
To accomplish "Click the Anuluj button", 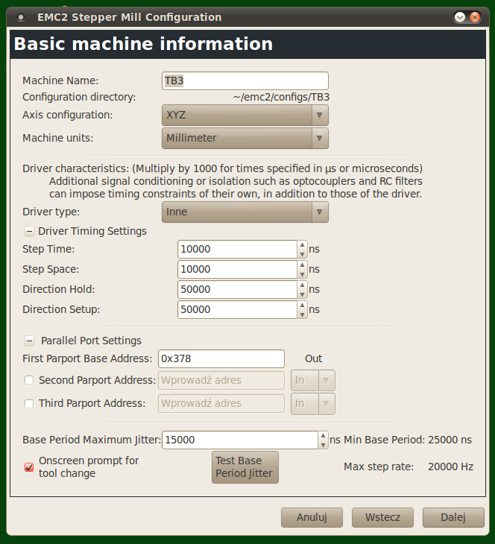I will pyautogui.click(x=312, y=517).
